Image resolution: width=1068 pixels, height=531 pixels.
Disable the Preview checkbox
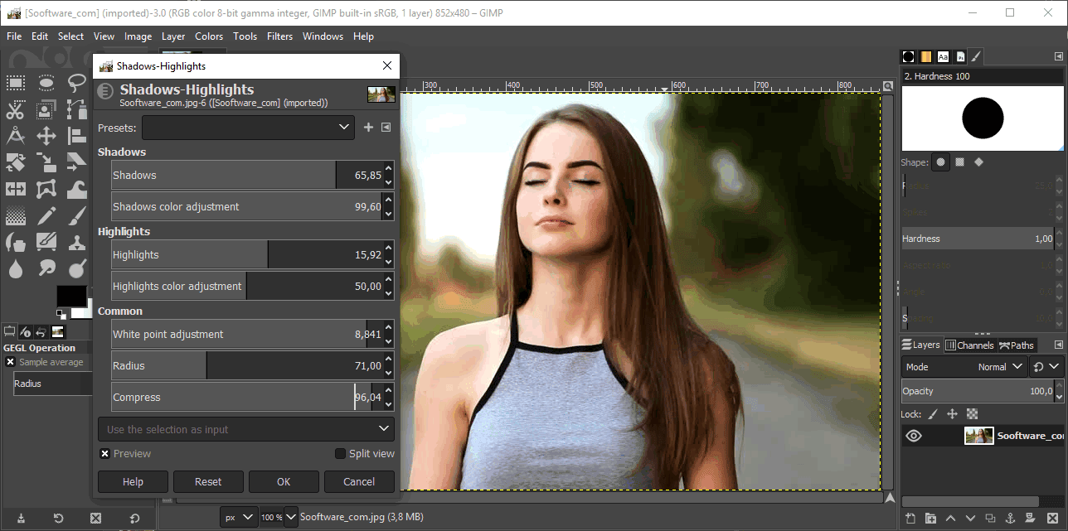click(104, 453)
